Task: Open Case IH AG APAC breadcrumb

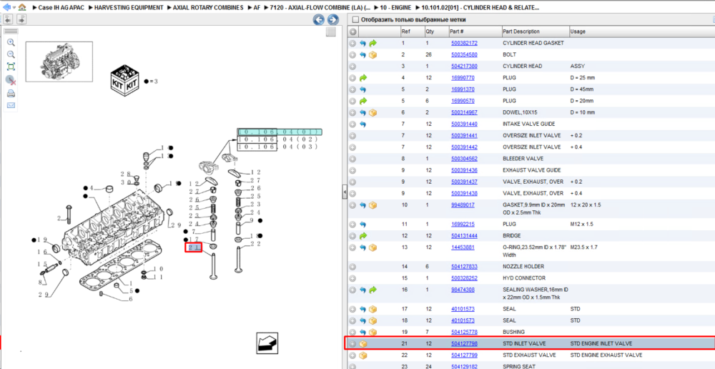Action: (x=61, y=8)
